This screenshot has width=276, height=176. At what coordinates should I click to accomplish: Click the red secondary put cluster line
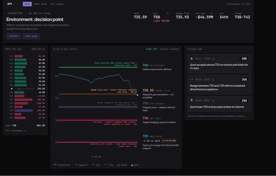(98, 142)
